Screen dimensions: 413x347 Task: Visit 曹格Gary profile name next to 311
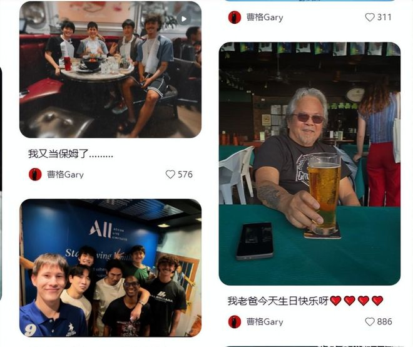[265, 18]
